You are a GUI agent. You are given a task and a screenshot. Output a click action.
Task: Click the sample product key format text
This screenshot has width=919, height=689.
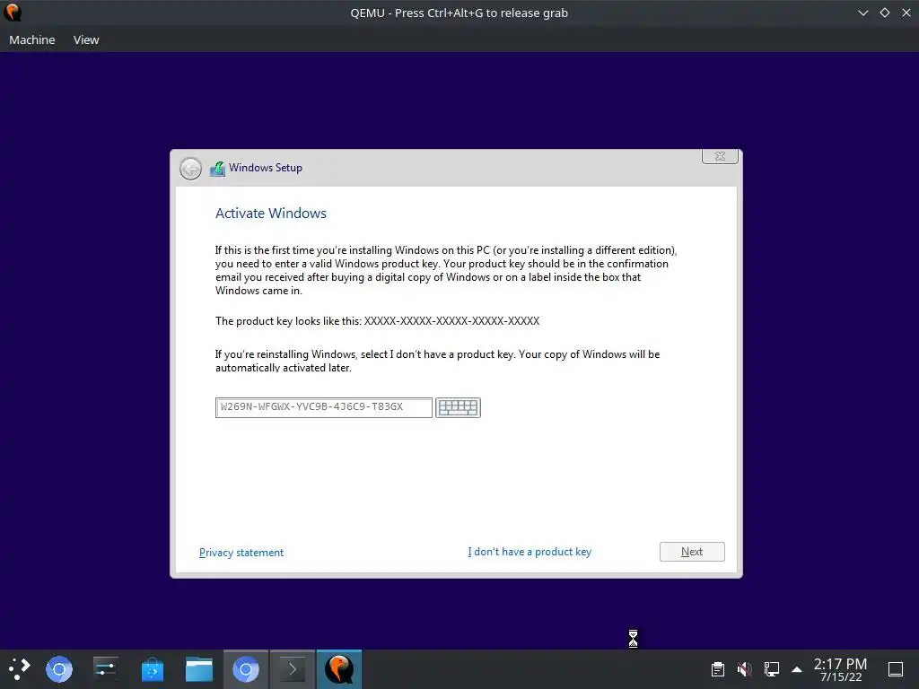point(452,321)
